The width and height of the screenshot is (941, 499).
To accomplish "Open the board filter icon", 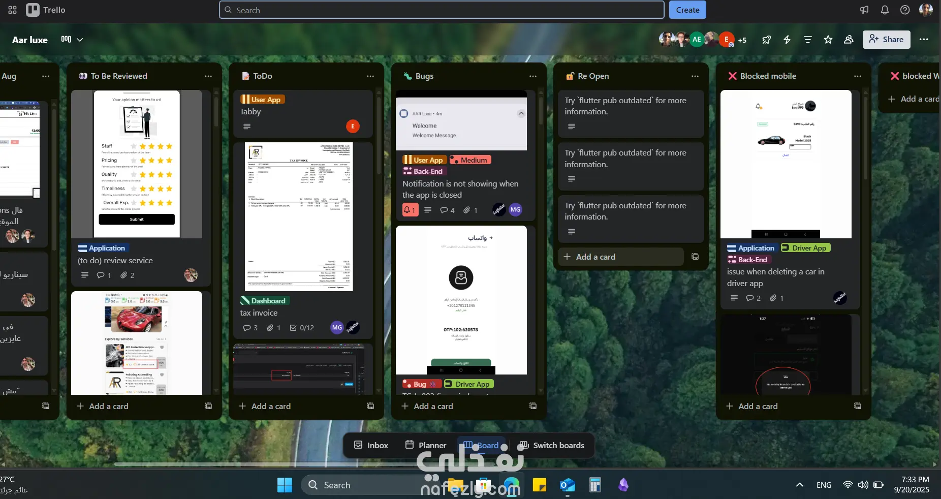I will coord(807,40).
